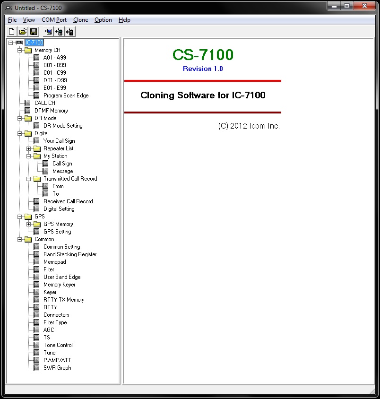Viewport: 380px width, 399px height.
Task: Click the Tuner page icon
Action: (x=36, y=353)
